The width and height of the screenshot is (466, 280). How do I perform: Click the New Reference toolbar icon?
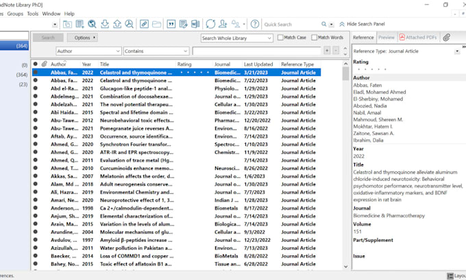click(79, 24)
